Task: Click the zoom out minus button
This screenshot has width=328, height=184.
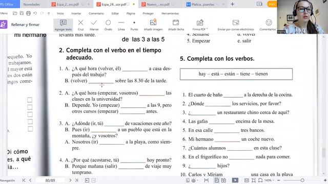Action: point(279,180)
